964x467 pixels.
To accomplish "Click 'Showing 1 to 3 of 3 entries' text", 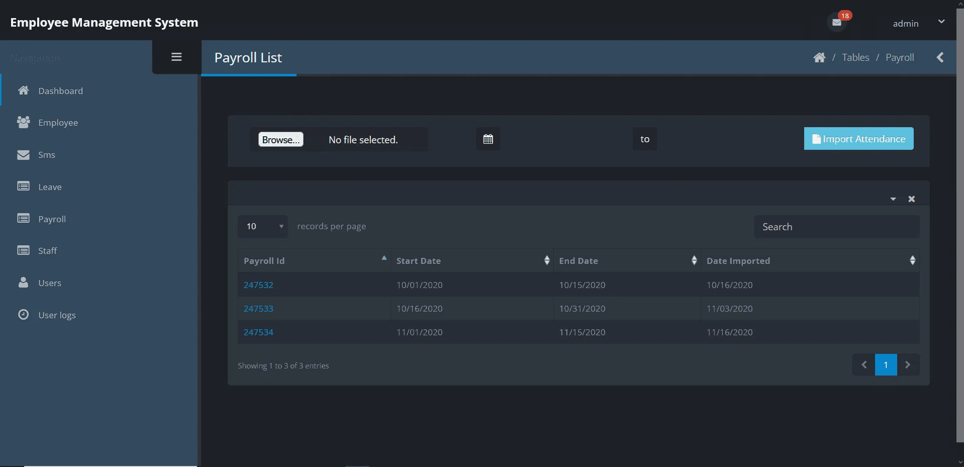I will pyautogui.click(x=283, y=366).
